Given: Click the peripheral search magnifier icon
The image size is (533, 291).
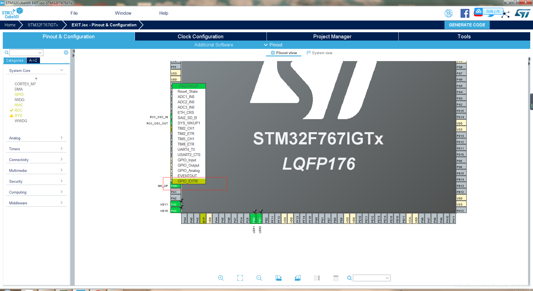Looking at the screenshot, I should [x=7, y=52].
